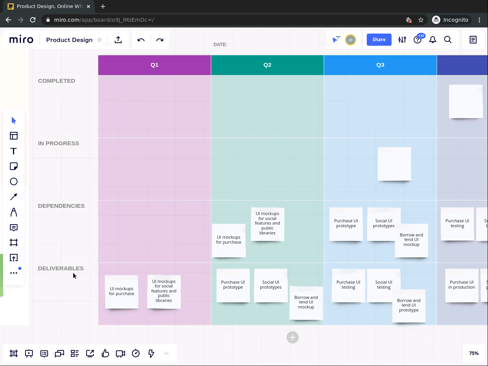Open the notes panel
Screen dimensions: 488x366
coord(473,40)
